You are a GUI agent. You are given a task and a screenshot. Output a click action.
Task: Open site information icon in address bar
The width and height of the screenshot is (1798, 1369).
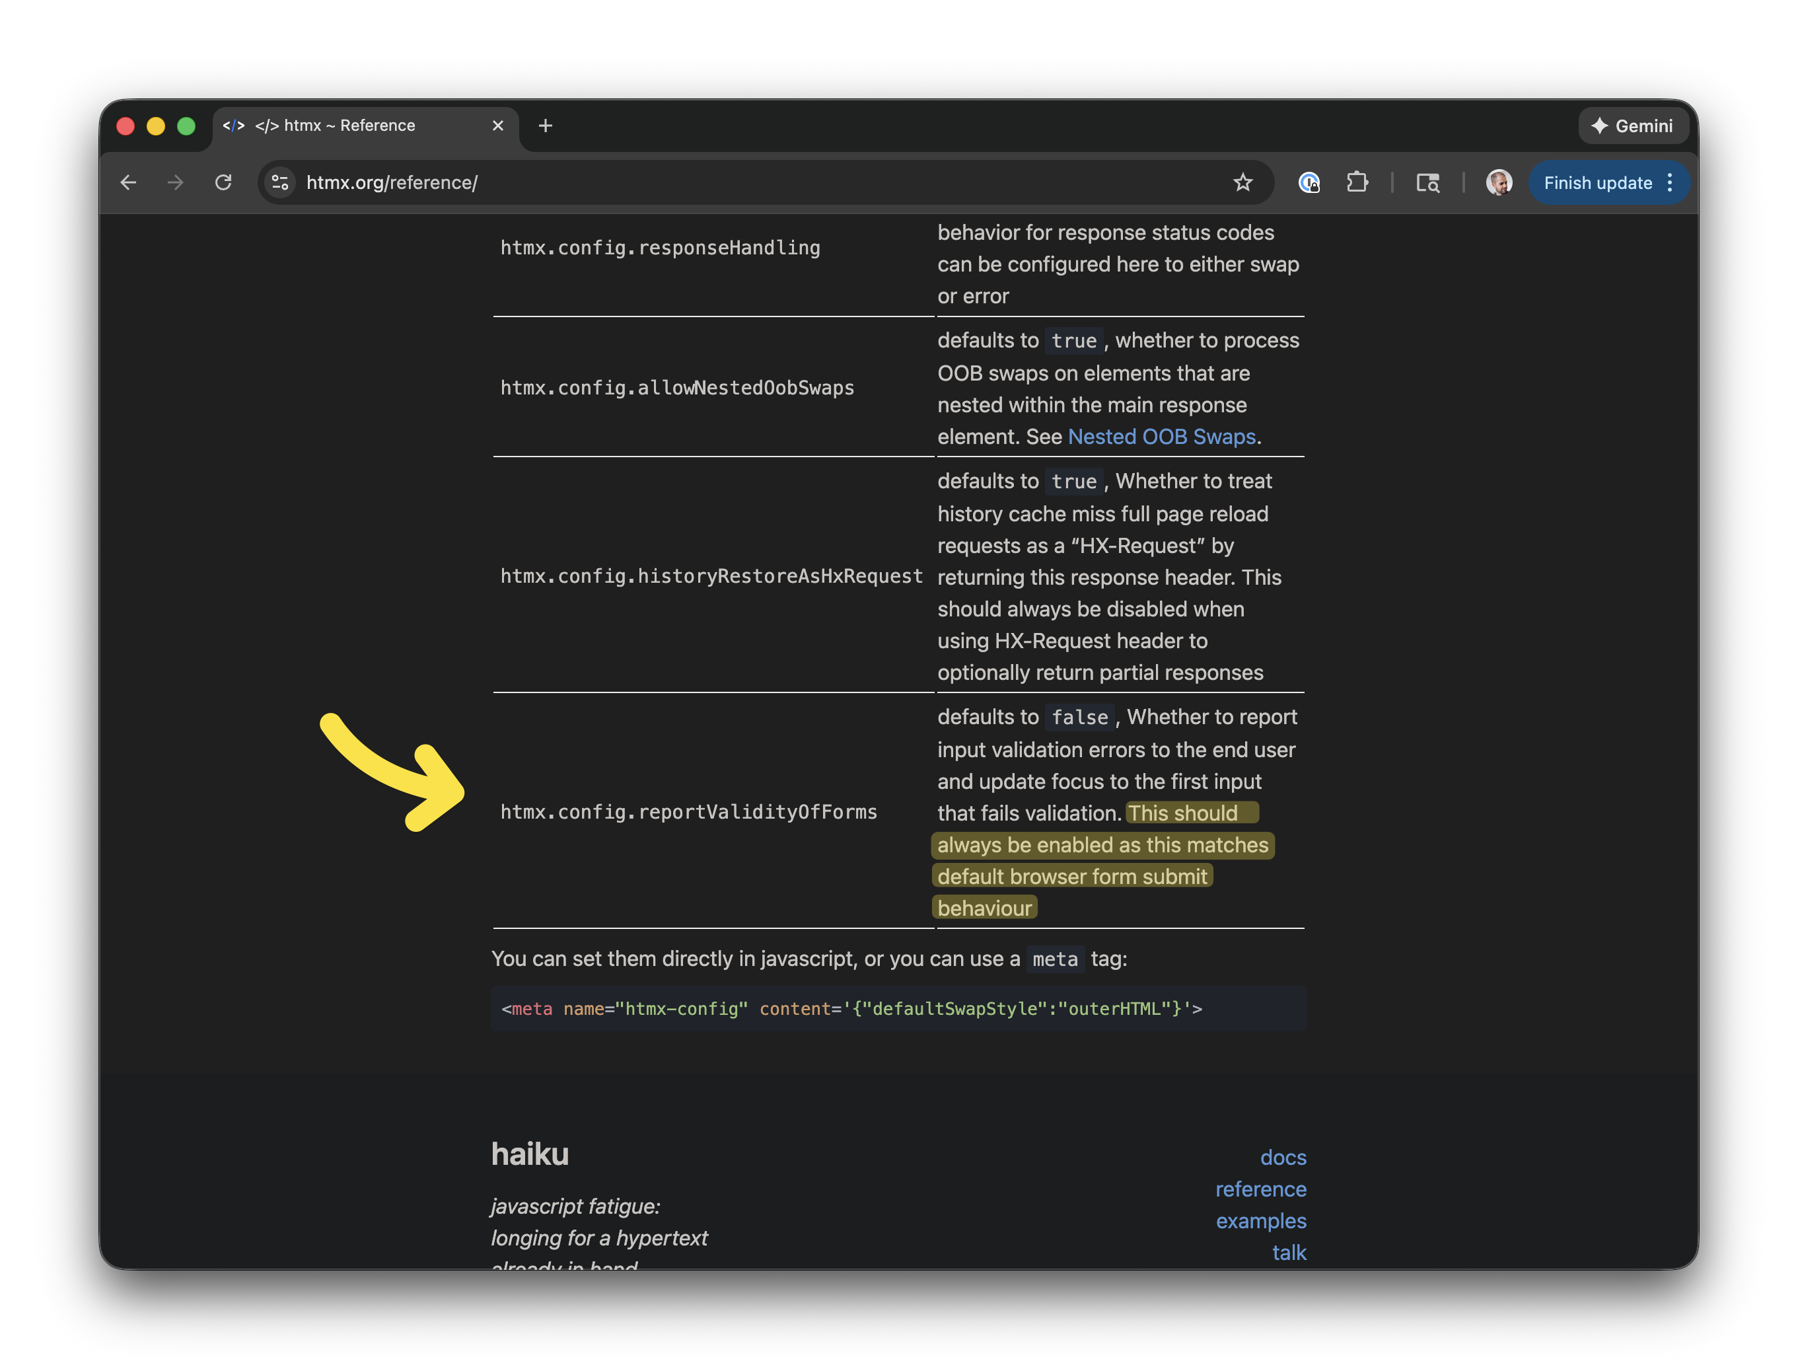280,182
